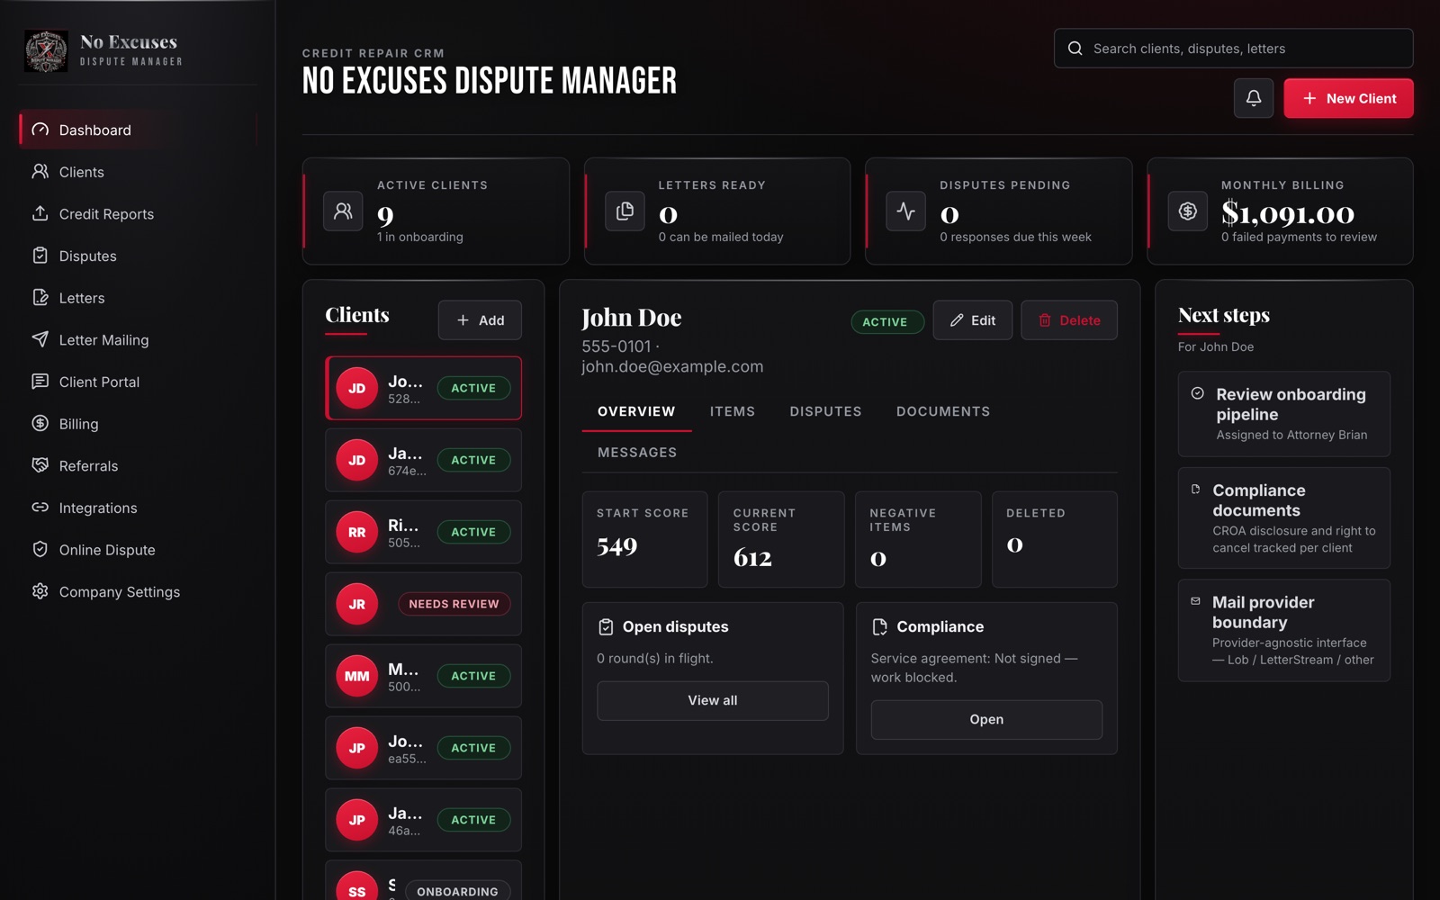Open Letters in the sidebar
Image resolution: width=1440 pixels, height=900 pixels.
(x=138, y=298)
